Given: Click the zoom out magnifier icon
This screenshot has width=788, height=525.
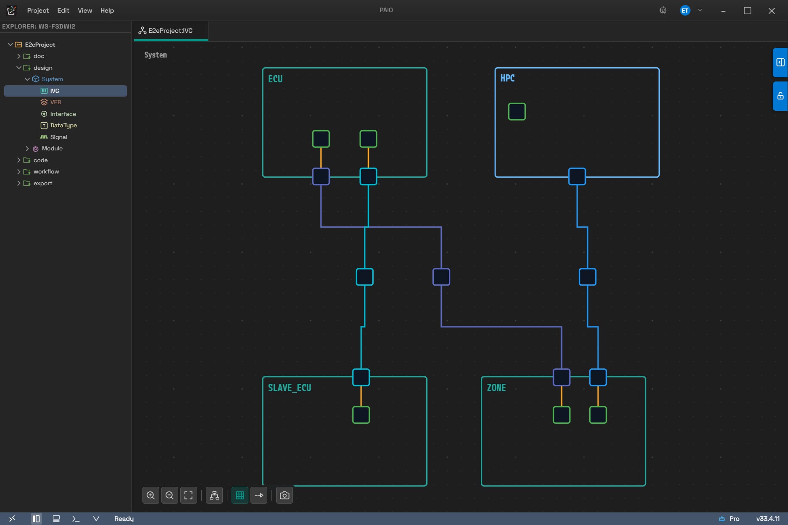Looking at the screenshot, I should 169,496.
